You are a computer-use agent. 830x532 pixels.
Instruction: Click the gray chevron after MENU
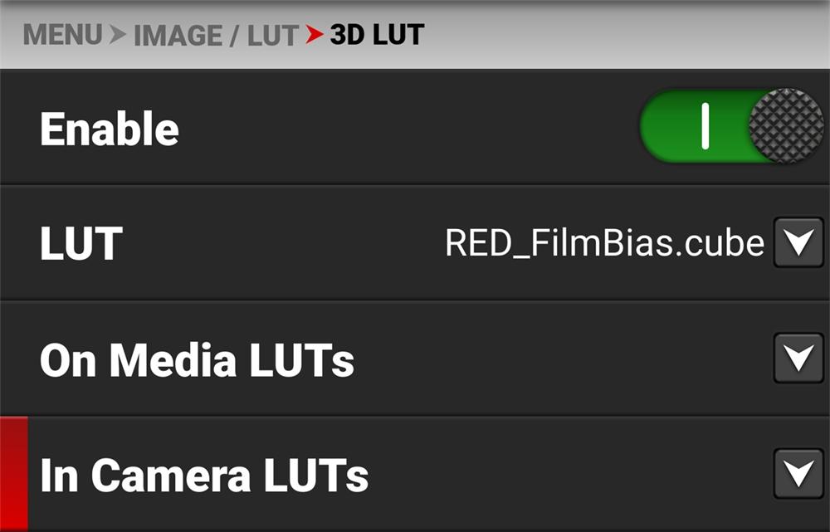118,35
